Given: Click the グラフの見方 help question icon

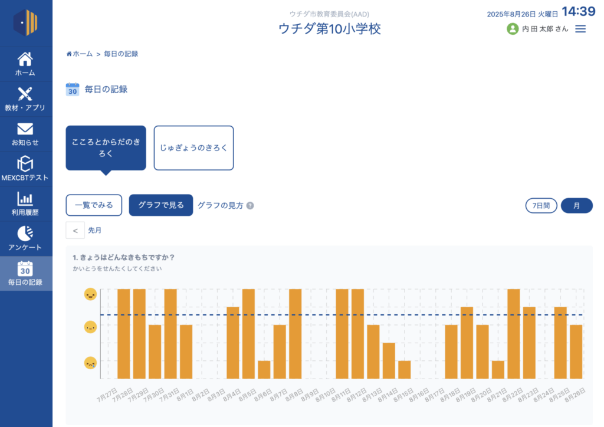Looking at the screenshot, I should (250, 206).
